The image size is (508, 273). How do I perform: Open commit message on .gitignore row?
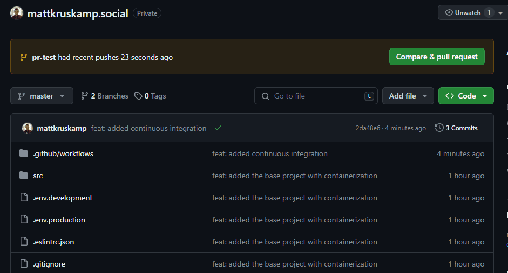295,264
